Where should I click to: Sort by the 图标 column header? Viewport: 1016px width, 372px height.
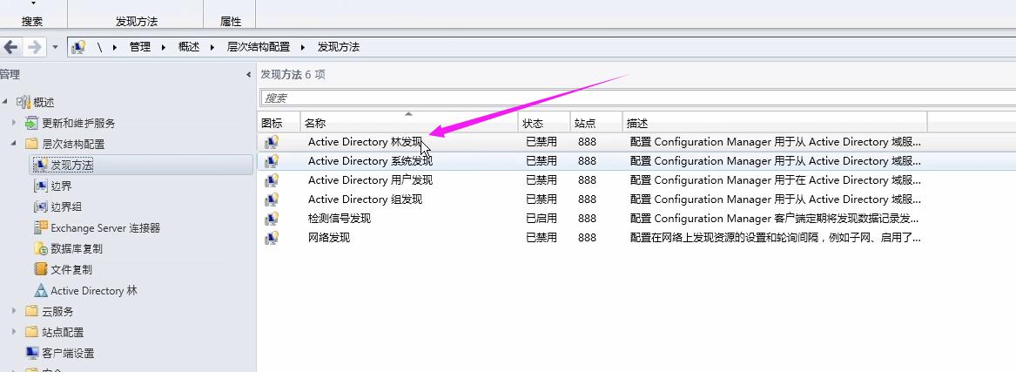pyautogui.click(x=279, y=123)
